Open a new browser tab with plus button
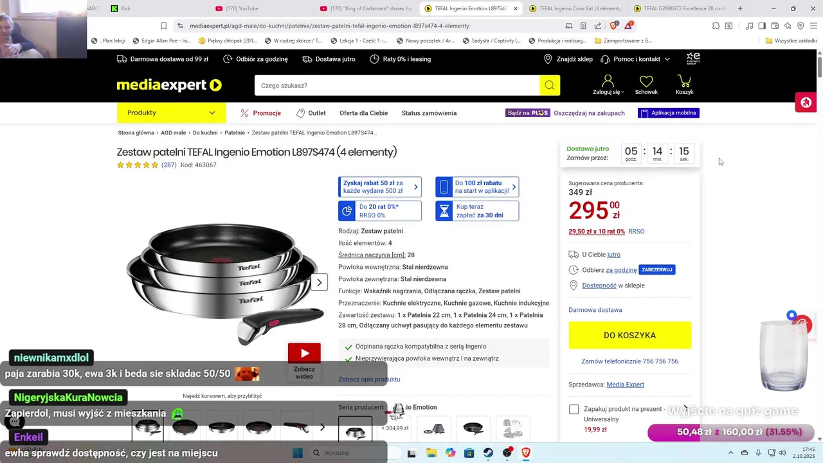Screen dimensions: 823x463 (x=740, y=8)
